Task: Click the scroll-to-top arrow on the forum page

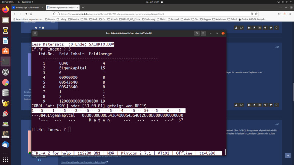Action: [271, 27]
